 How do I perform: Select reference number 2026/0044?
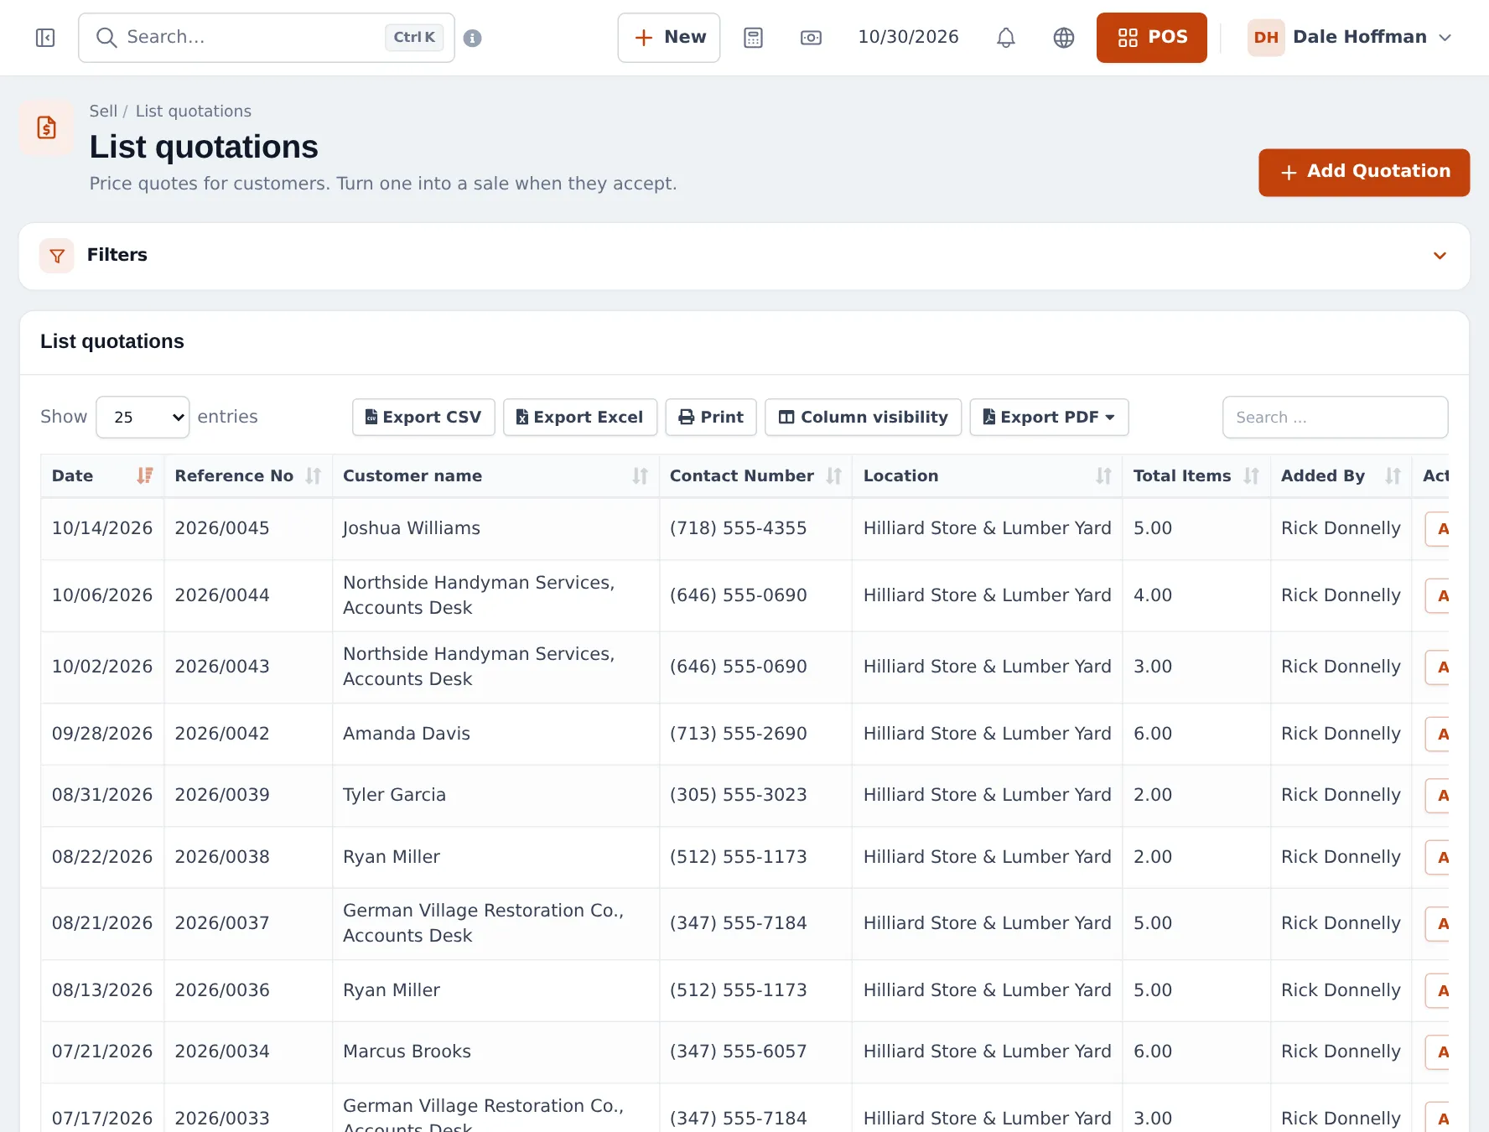[x=222, y=595]
